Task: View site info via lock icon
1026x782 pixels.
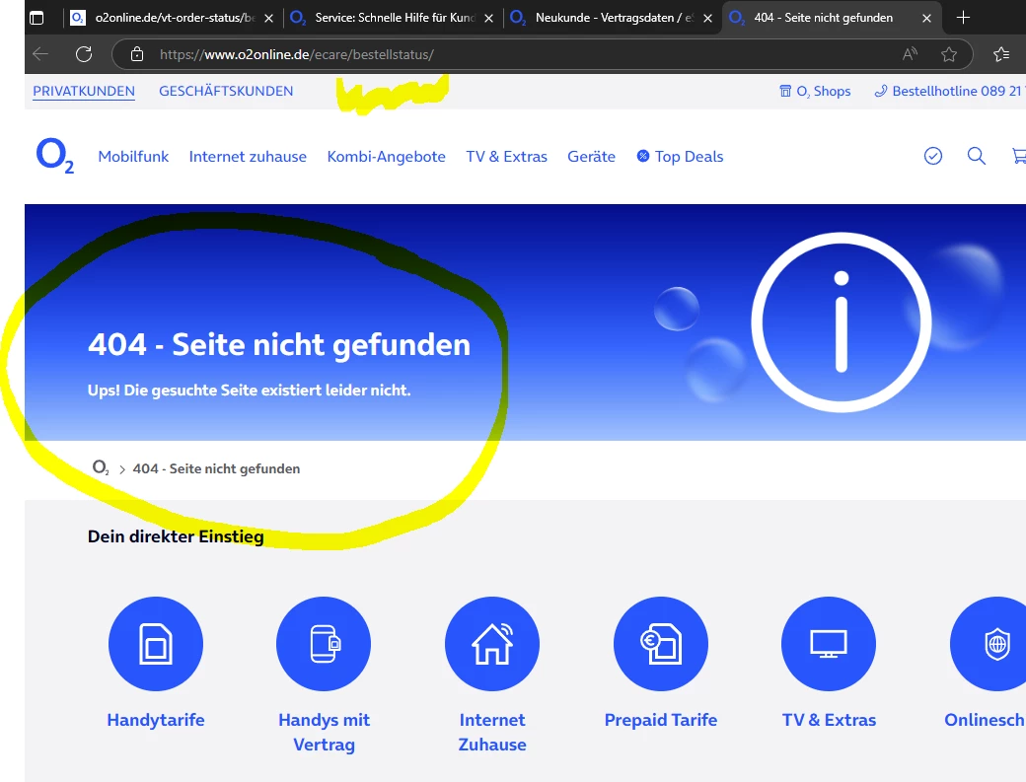Action: (137, 54)
